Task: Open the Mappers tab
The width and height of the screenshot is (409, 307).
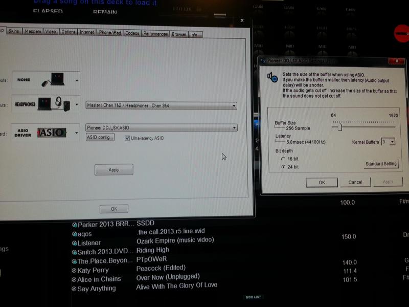Action: click(x=33, y=31)
